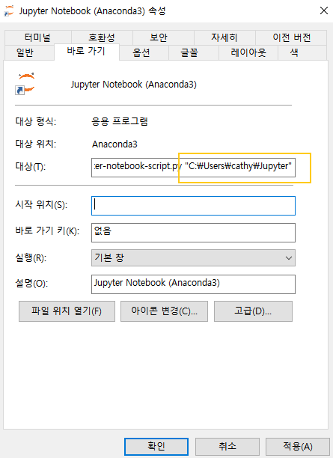Click into the 대상(T) target field
The width and height of the screenshot is (333, 458).
(x=193, y=168)
